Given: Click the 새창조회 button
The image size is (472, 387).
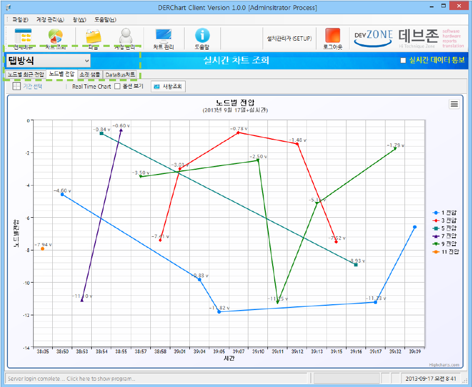Looking at the screenshot, I should point(169,86).
